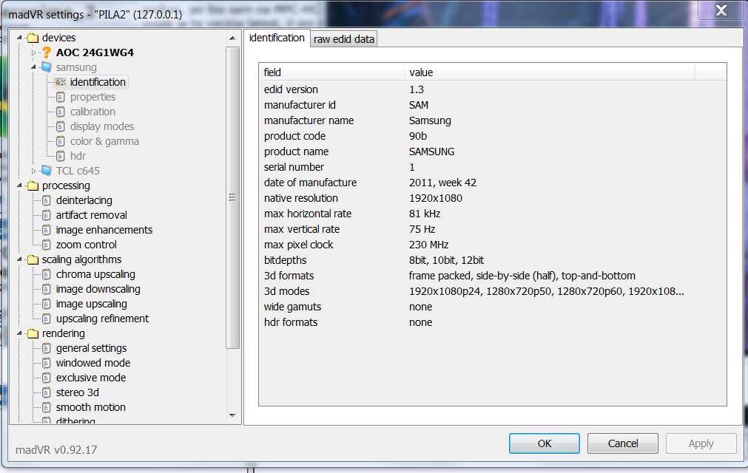Click the page icon next to chroma upscaling
This screenshot has width=748, height=473.
pos(47,274)
